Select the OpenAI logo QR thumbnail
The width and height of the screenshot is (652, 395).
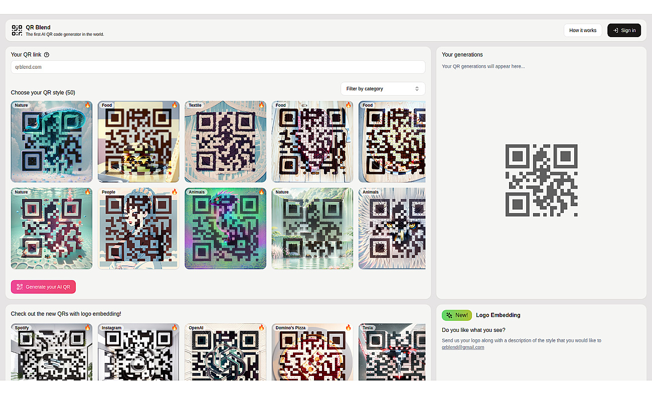[226, 352]
